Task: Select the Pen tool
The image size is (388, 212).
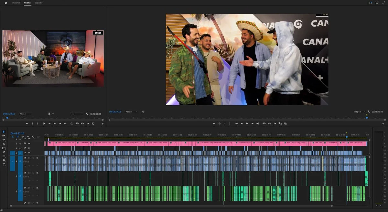Action: (4, 152)
